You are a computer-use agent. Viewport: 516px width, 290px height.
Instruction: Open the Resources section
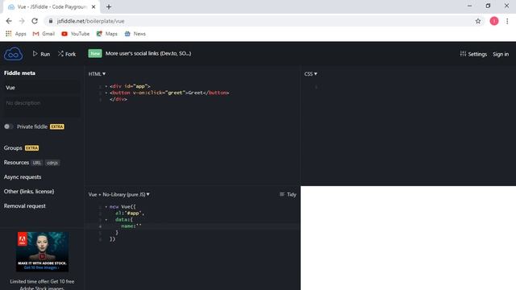[16, 163]
